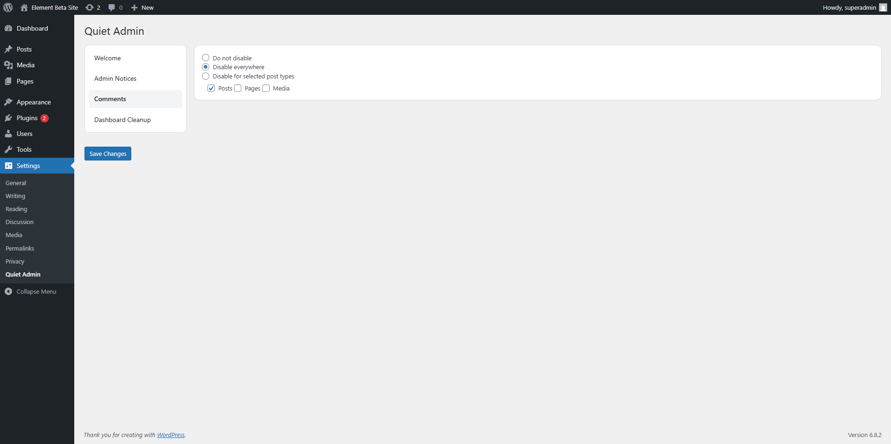Go to Writing settings
Screen dimensions: 891x444
click(x=15, y=196)
